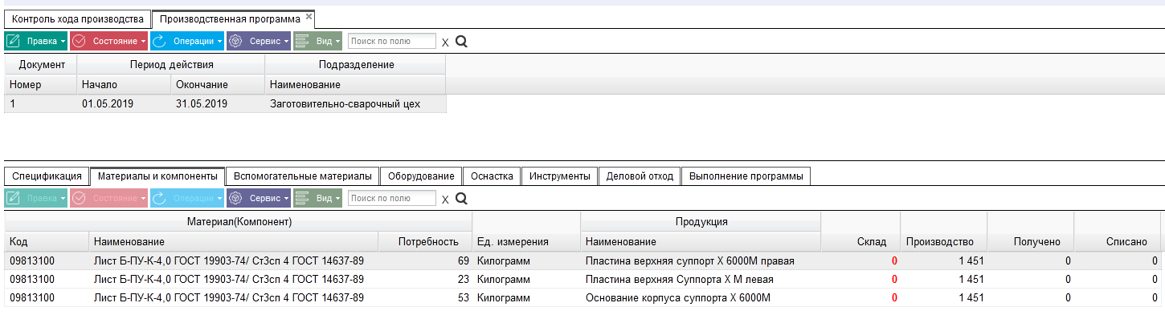1165x319 pixels.
Task: Click the upper Правка pencil icon
Action: pyautogui.click(x=14, y=41)
